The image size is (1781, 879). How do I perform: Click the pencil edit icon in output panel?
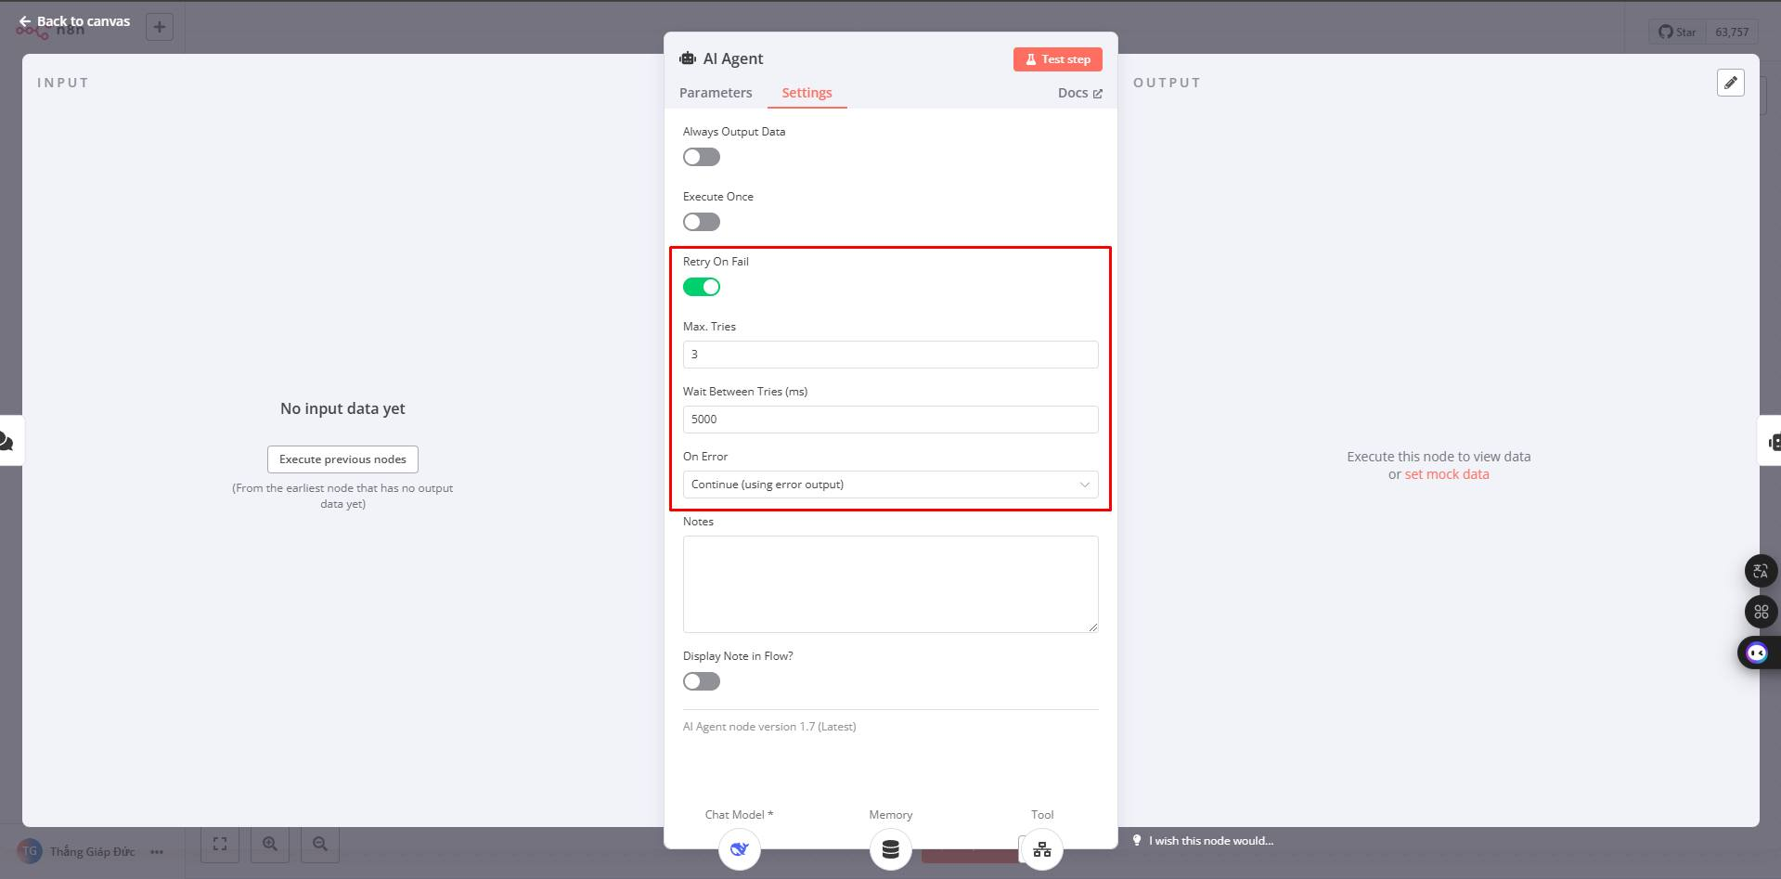pyautogui.click(x=1730, y=83)
